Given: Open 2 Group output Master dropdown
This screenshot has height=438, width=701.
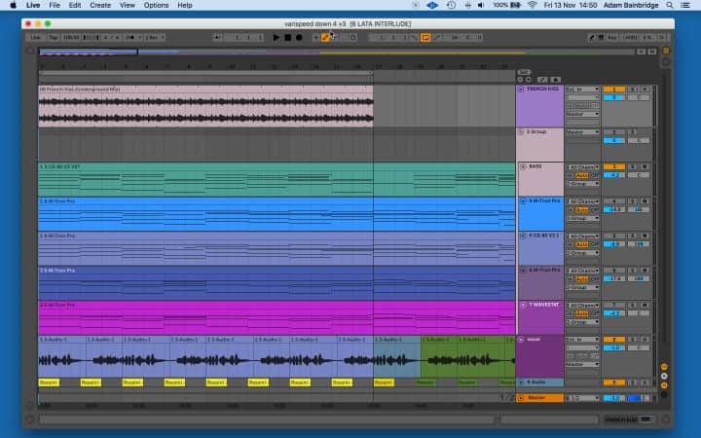Looking at the screenshot, I should click(582, 132).
